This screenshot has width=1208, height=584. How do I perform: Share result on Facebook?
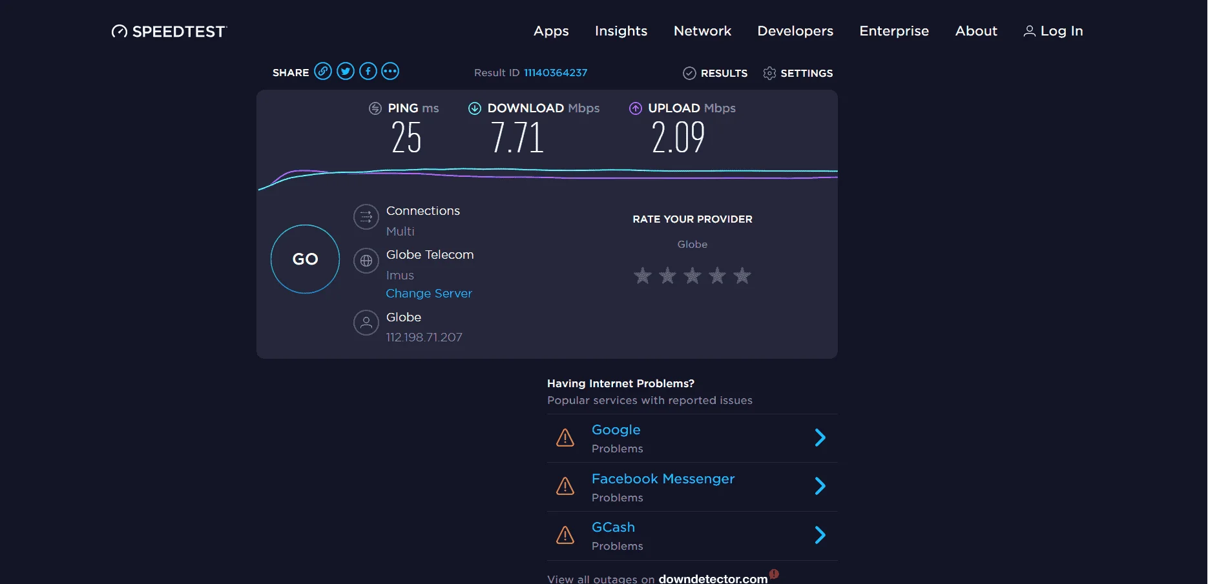click(x=368, y=71)
